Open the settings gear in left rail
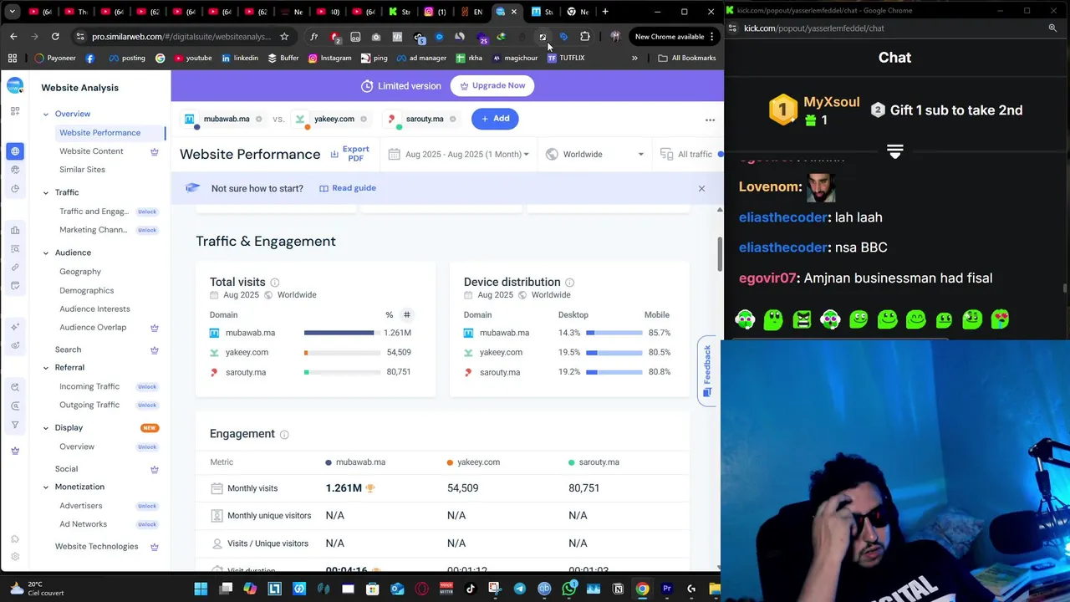The height and width of the screenshot is (602, 1070). coord(15,557)
